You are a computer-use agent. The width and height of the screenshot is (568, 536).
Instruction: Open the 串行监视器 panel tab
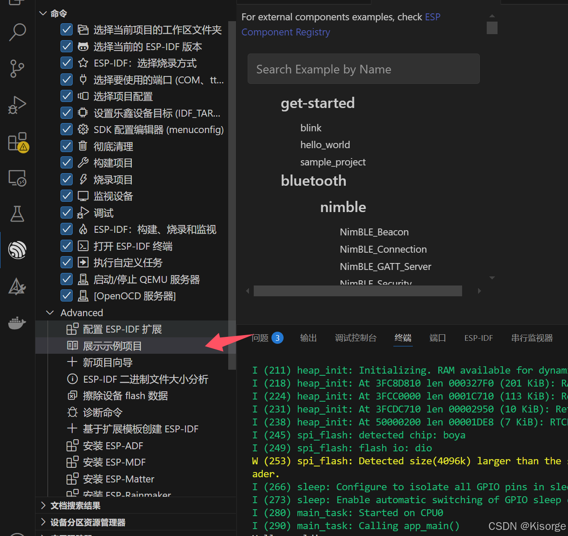click(532, 338)
